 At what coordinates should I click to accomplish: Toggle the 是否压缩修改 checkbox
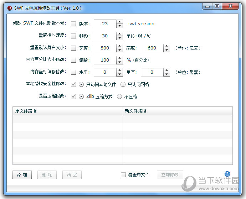[x=73, y=96]
